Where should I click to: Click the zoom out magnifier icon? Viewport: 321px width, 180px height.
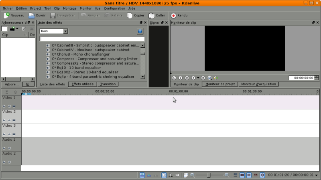click(193, 175)
